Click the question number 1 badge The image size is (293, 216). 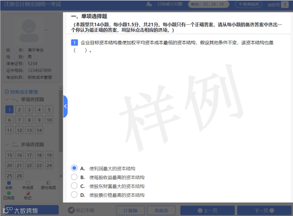click(x=74, y=42)
